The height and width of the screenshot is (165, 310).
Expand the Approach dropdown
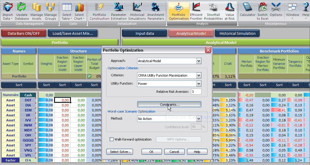(199, 61)
